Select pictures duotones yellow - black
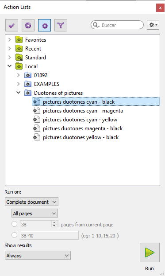Screen dimensions: 165x276 pyautogui.click(x=81, y=137)
